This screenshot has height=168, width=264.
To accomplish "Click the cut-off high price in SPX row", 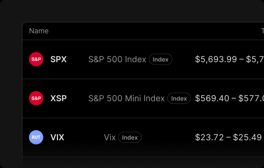I will click(x=255, y=59).
